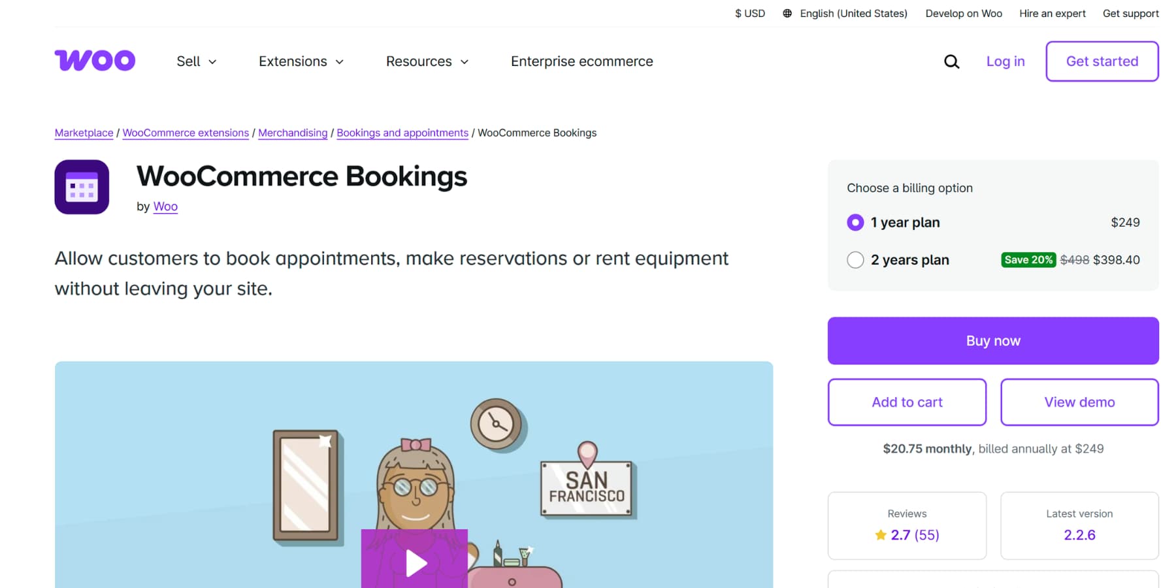Open the Resources dropdown
This screenshot has height=588, width=1176.
pyautogui.click(x=427, y=61)
